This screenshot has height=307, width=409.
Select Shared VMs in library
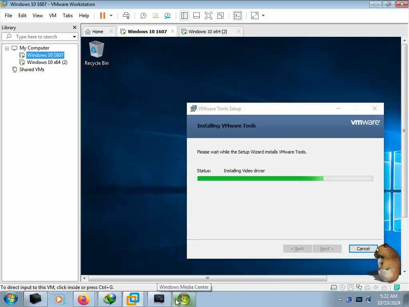point(32,70)
